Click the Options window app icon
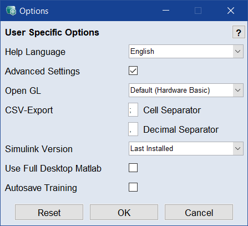The width and height of the screenshot is (248, 226). pyautogui.click(x=11, y=11)
